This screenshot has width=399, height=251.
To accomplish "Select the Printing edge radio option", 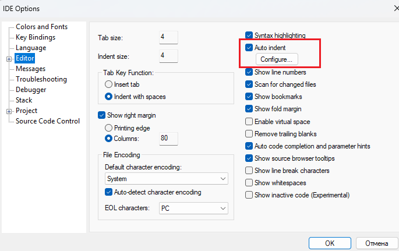I will click(x=109, y=128).
